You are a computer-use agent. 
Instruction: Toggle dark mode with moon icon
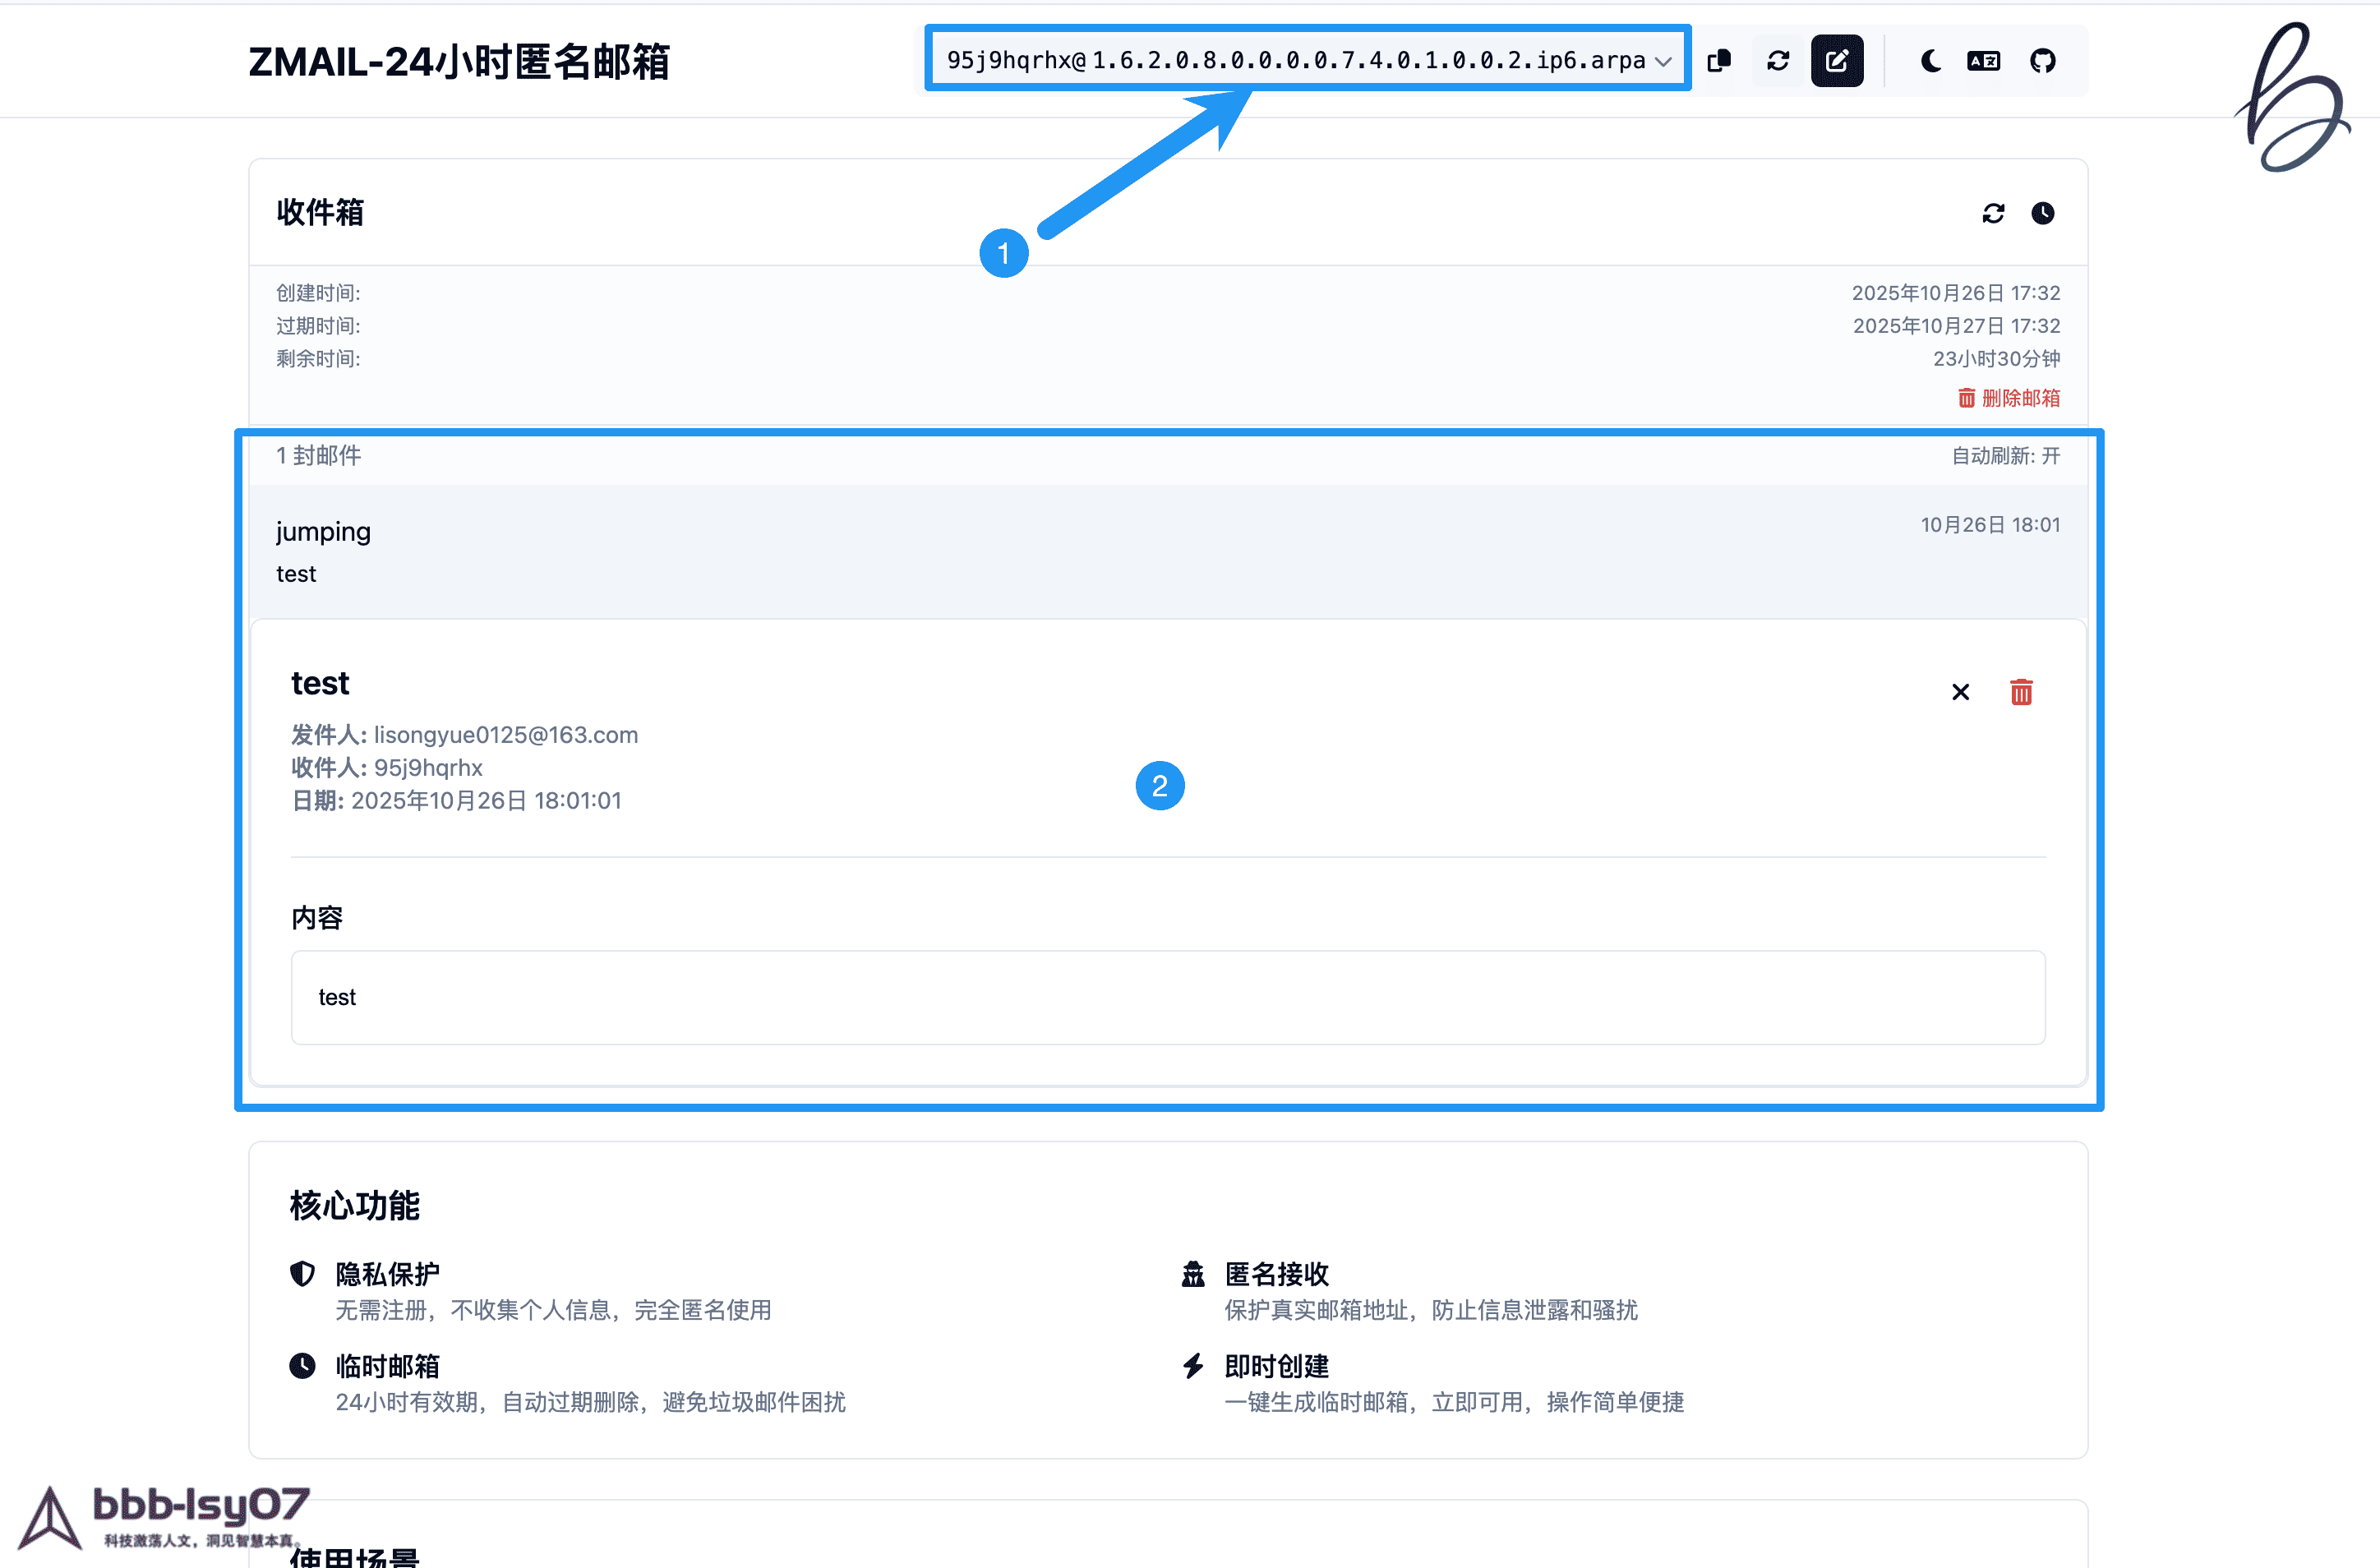1930,61
